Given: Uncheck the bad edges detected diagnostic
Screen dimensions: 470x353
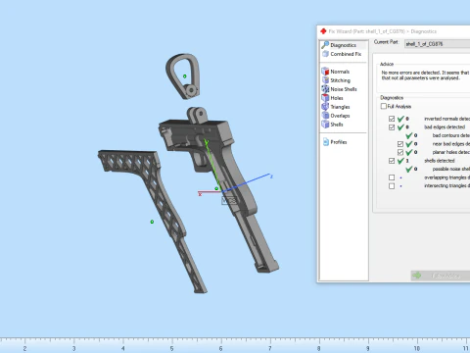Looking at the screenshot, I should pyautogui.click(x=392, y=127).
